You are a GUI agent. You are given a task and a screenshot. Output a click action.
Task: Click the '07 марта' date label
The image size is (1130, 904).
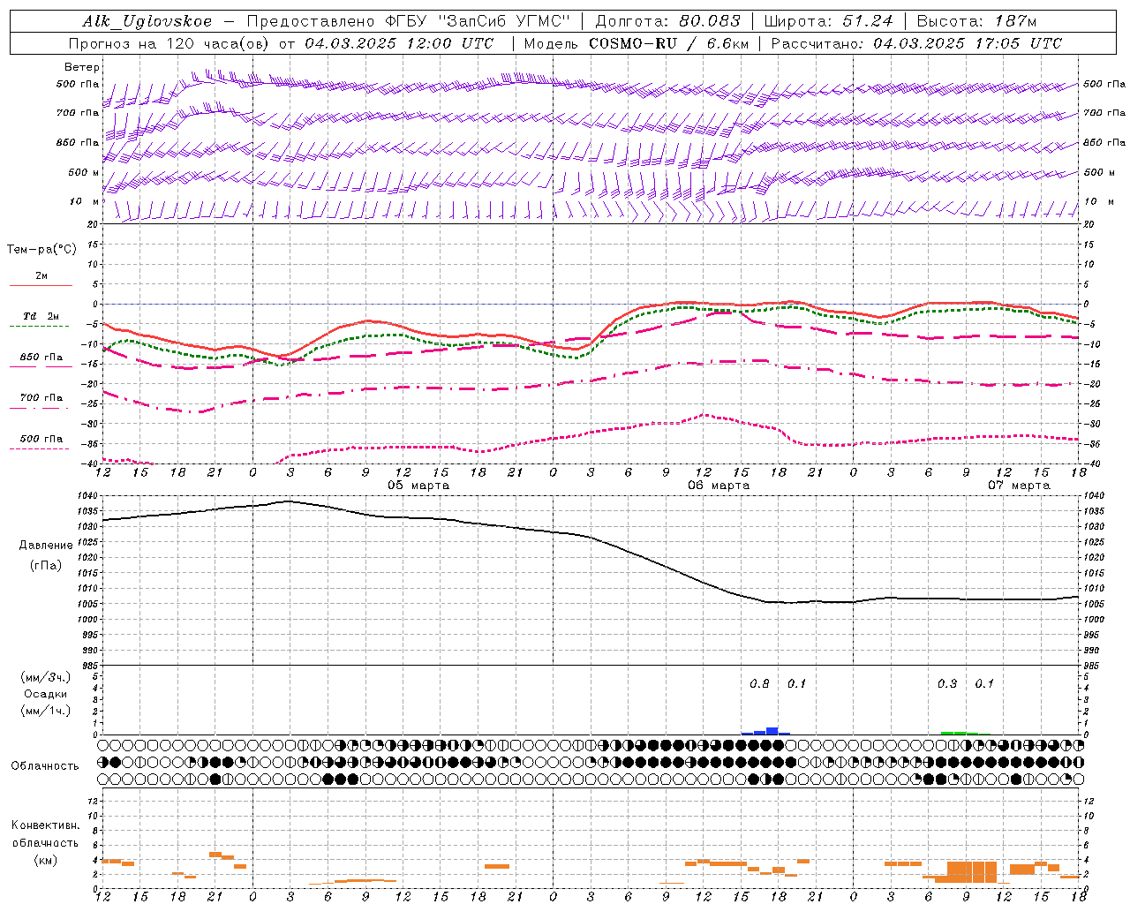pyautogui.click(x=1019, y=485)
